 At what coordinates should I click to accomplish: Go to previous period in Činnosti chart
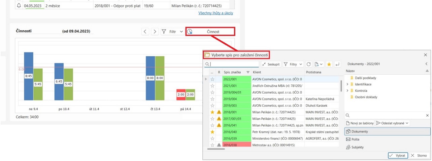pos(145,32)
